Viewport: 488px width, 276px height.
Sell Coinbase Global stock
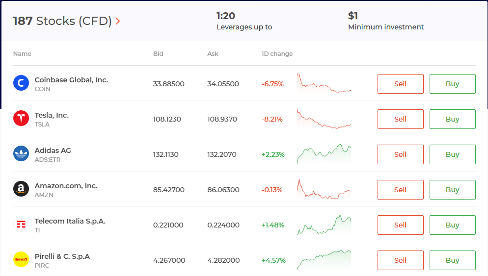(401, 84)
